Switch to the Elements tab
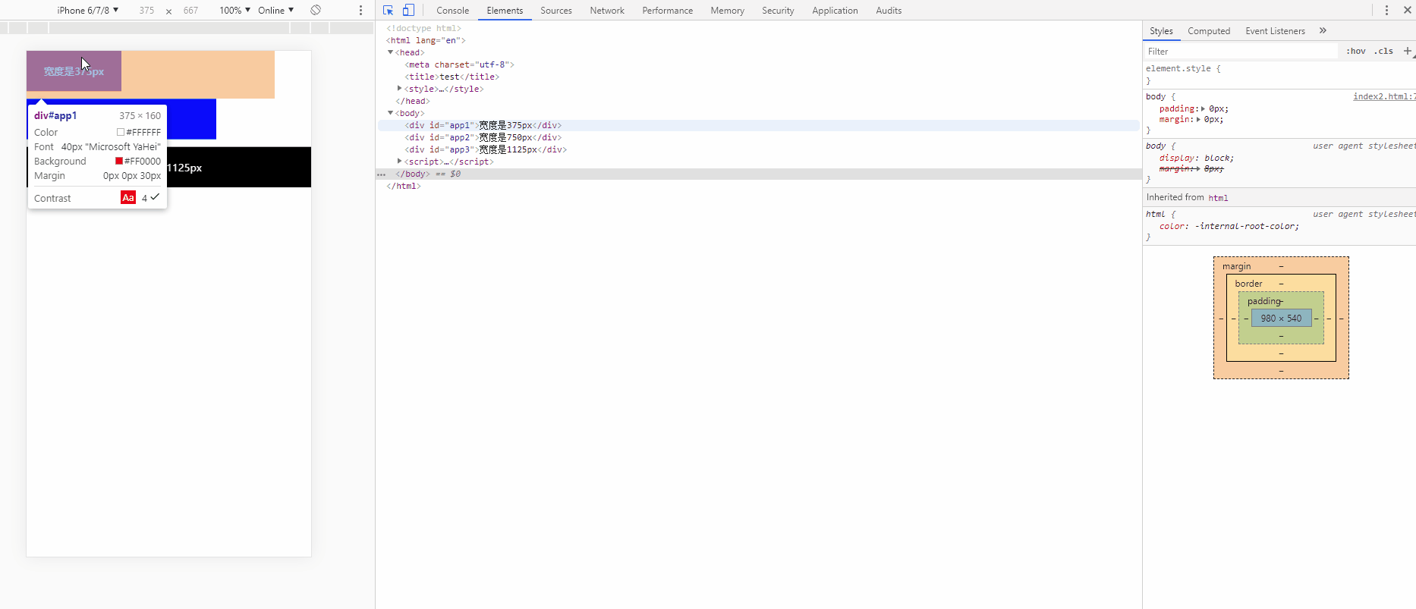1416x609 pixels. tap(505, 11)
